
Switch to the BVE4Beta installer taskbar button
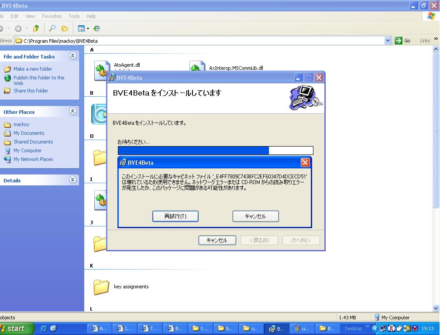[276, 329]
